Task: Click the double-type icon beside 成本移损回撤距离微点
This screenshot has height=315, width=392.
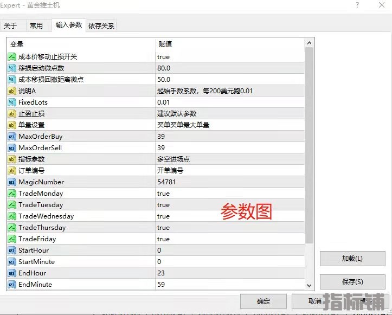Action: (12, 80)
